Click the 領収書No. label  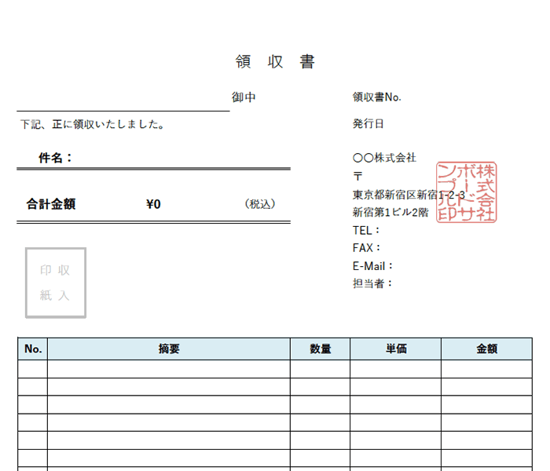pos(376,97)
